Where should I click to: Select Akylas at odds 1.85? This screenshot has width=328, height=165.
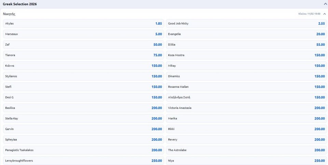(83, 24)
